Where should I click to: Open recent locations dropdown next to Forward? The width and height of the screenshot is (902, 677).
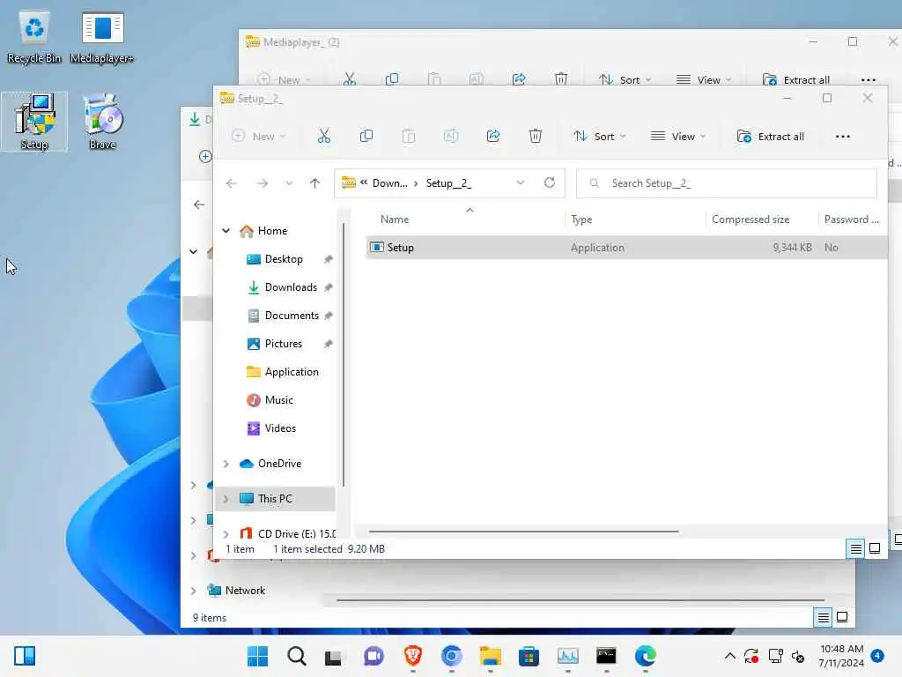(x=289, y=183)
